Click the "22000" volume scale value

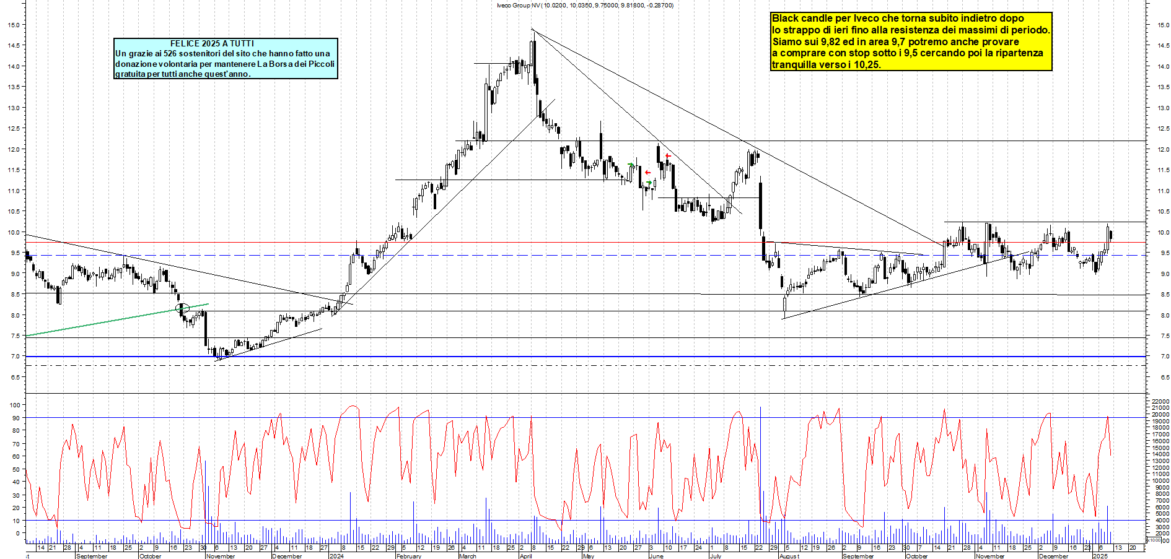[x=1160, y=402]
